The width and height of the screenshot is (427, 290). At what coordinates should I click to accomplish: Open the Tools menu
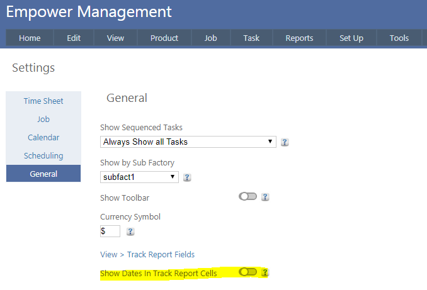tap(399, 38)
